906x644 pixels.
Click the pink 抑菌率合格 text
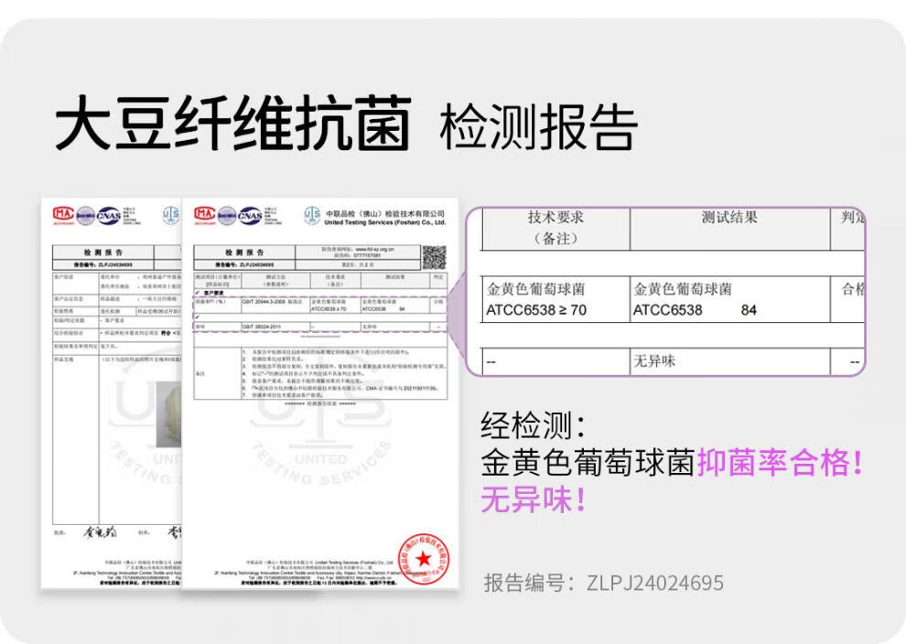(x=779, y=464)
